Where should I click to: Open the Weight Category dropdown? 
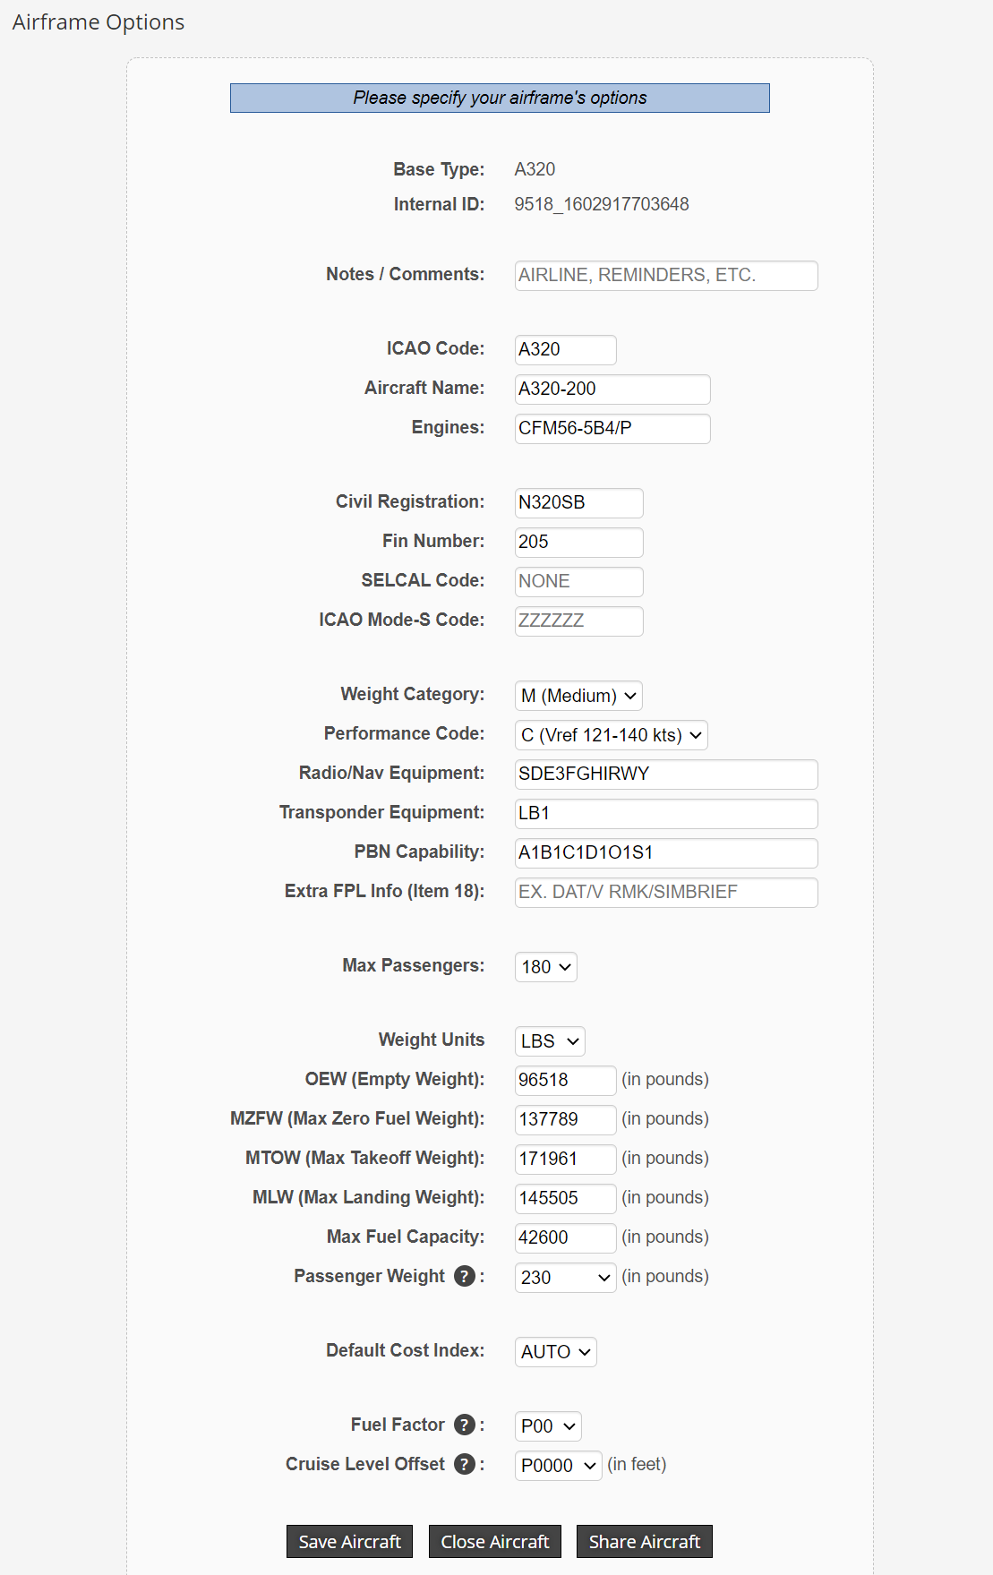[x=578, y=695]
